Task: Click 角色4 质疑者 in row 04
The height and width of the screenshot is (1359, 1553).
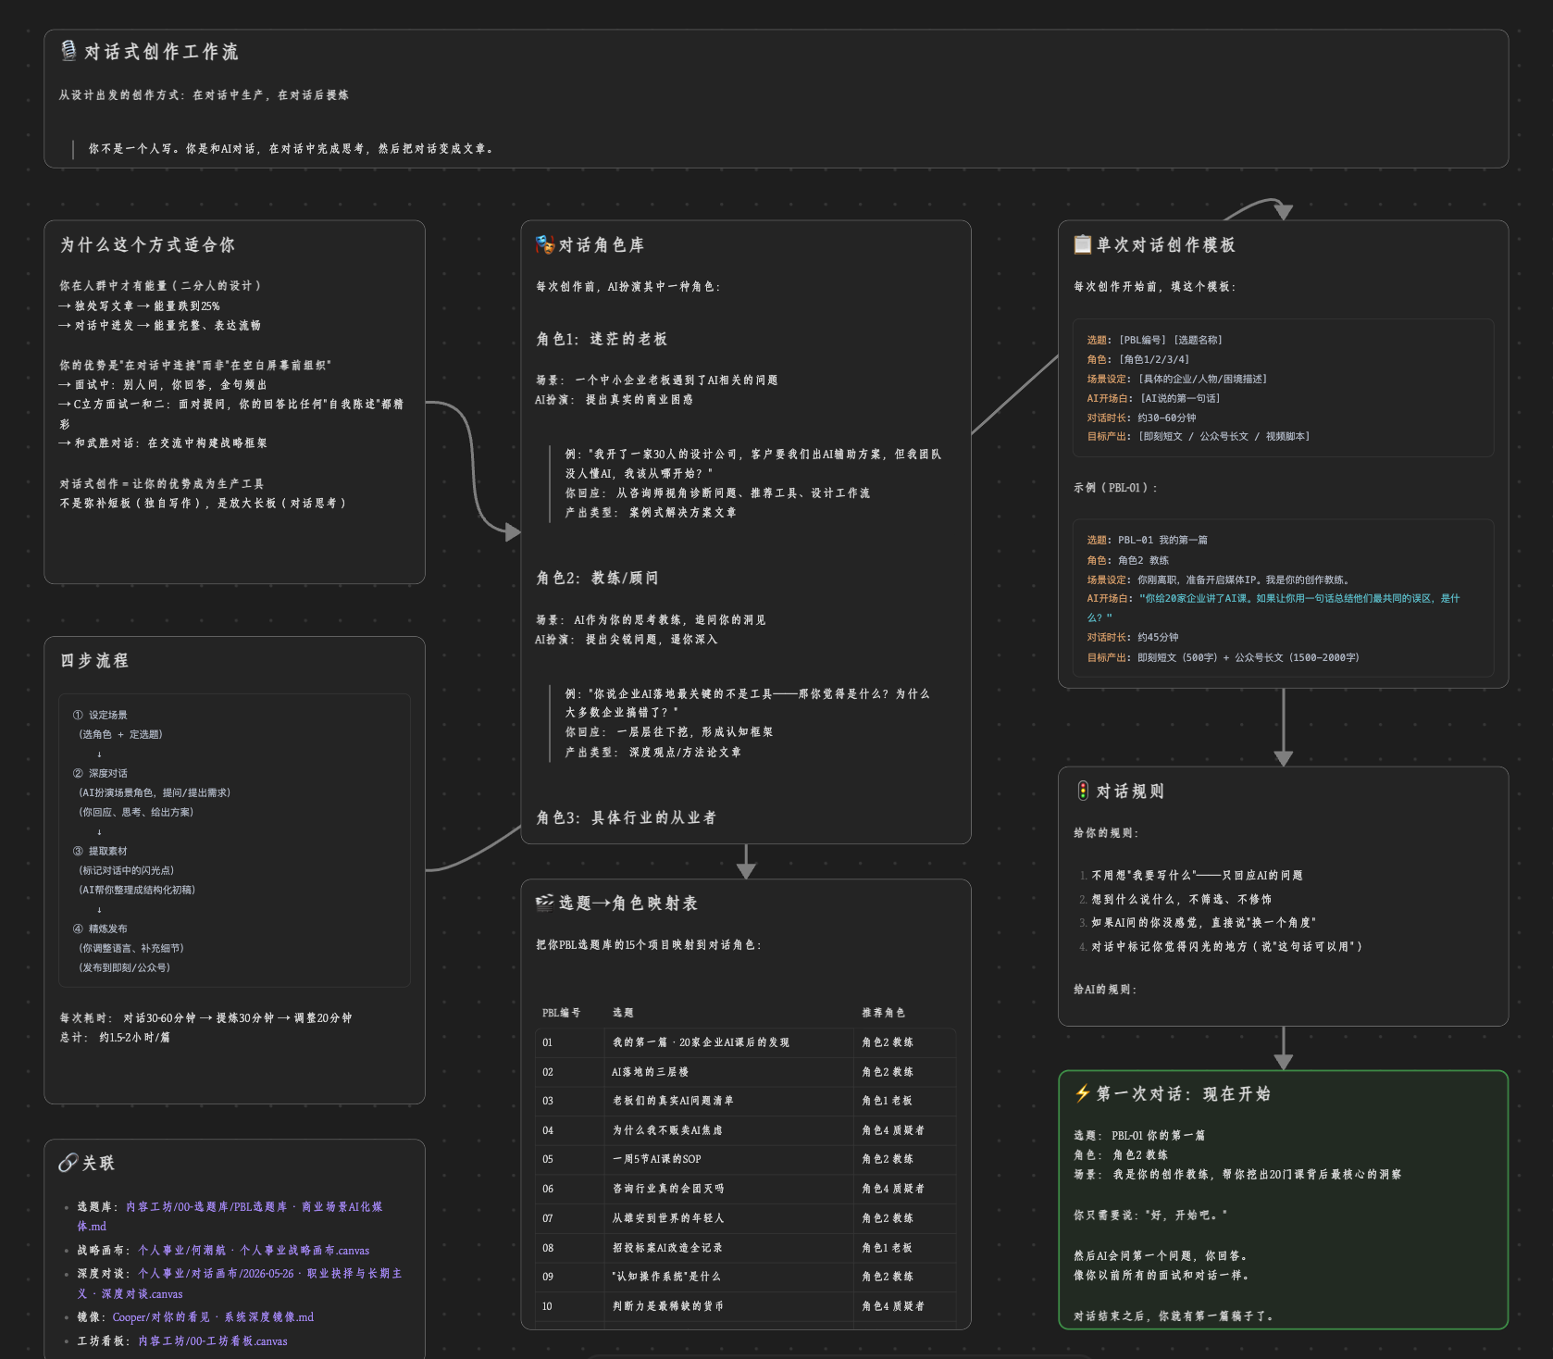Action: point(893,1130)
